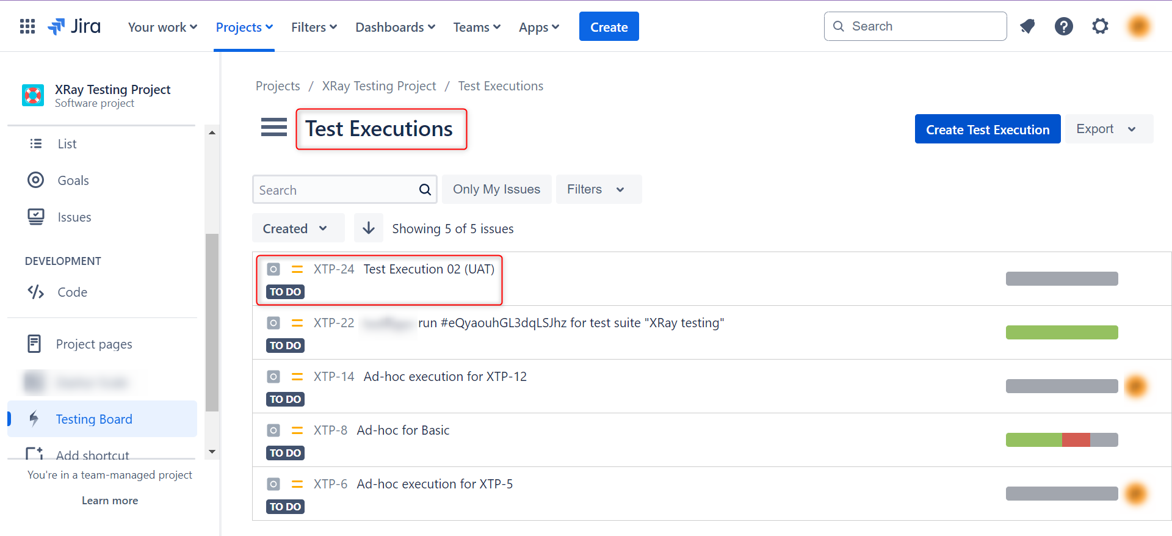Click the top Search input field
Screen dimensions: 1172x536
922,26
